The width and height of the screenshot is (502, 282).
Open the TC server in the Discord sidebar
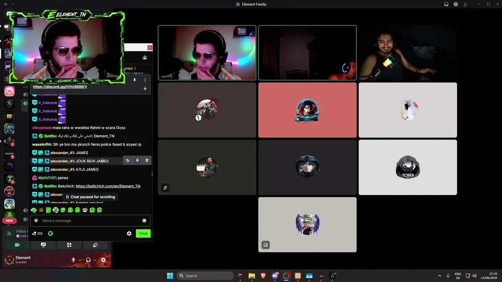point(9,116)
